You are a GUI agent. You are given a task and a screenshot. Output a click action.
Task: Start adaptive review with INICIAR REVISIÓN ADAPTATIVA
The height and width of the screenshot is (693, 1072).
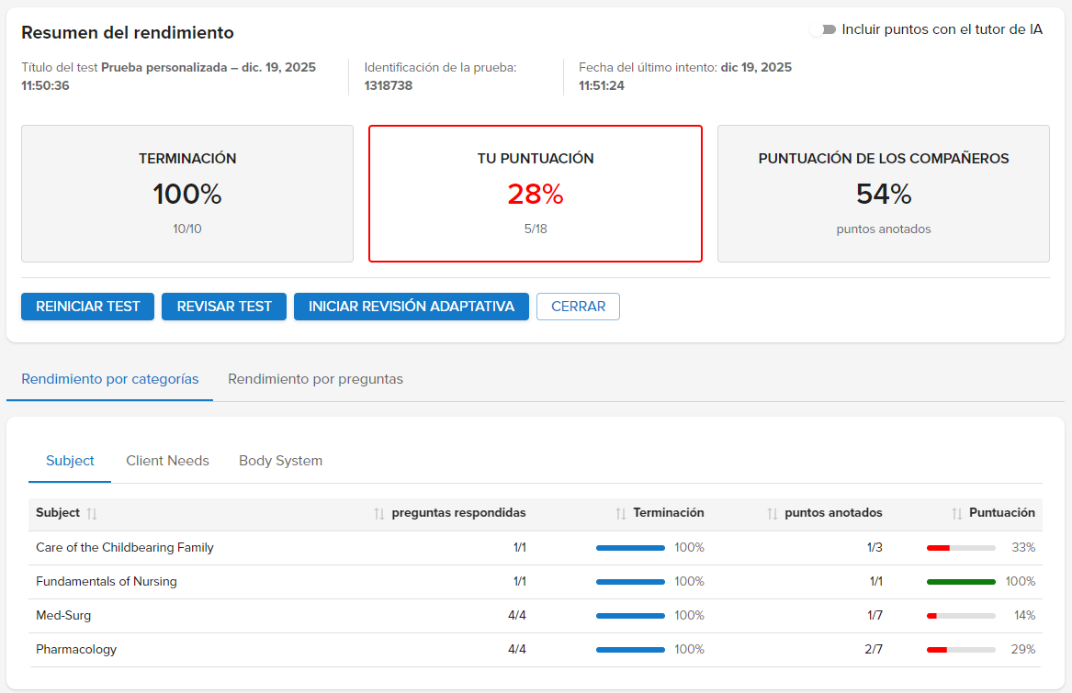point(411,307)
